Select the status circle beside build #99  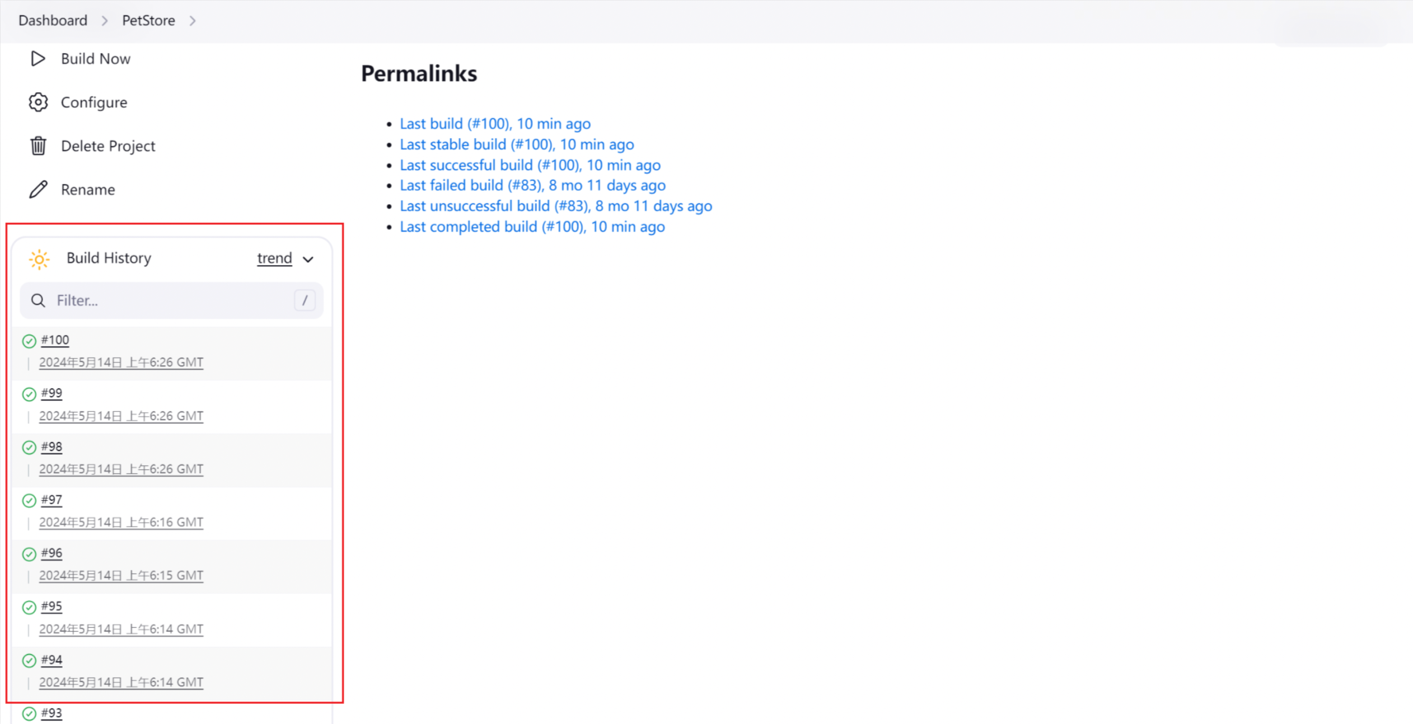point(29,393)
